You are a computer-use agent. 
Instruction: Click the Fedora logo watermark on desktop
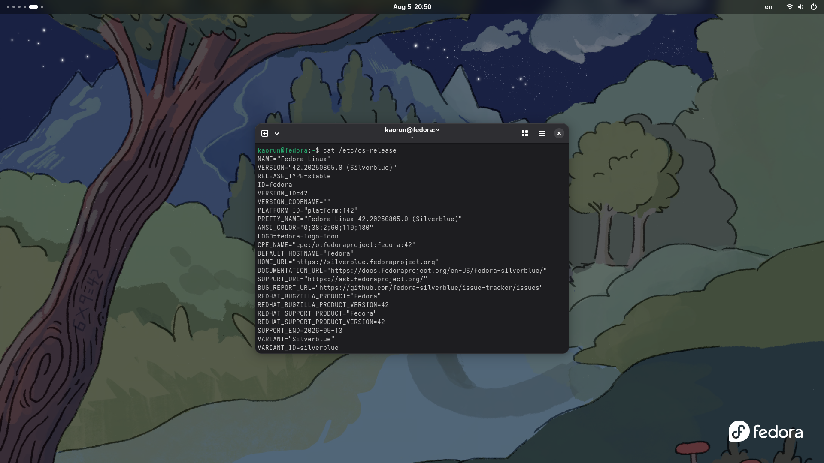click(765, 431)
